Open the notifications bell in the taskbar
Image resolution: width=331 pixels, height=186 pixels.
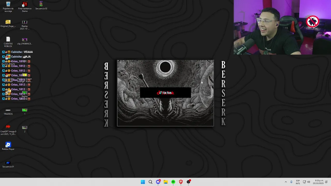click(x=326, y=182)
